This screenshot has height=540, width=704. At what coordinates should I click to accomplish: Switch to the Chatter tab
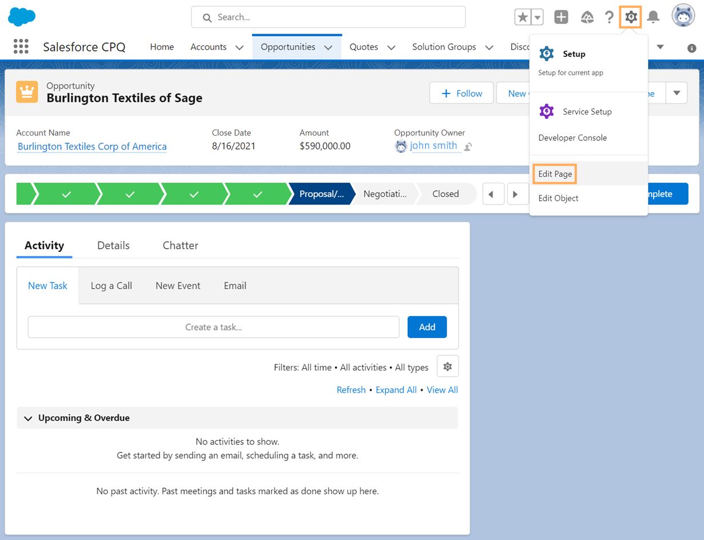(x=180, y=245)
